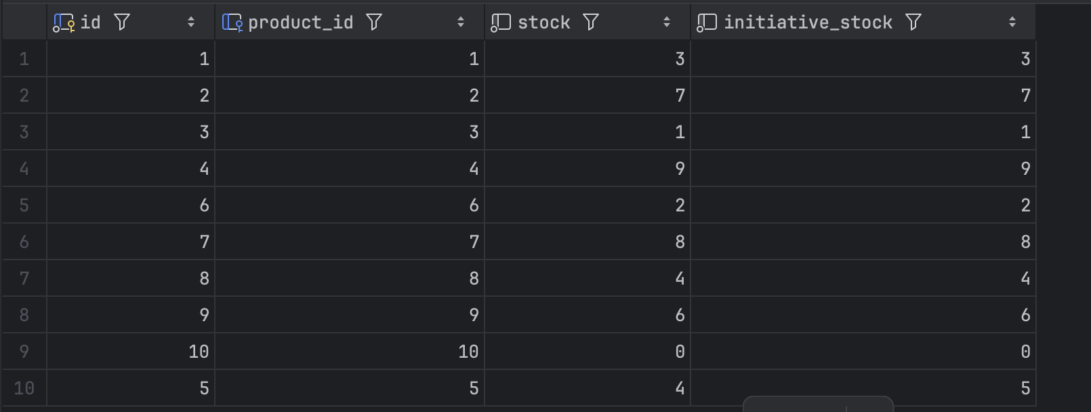Open filter for id column

click(x=122, y=22)
